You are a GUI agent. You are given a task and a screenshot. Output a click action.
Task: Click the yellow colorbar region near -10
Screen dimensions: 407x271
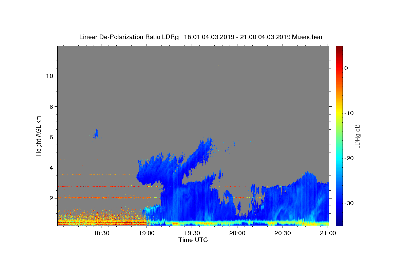click(x=339, y=113)
